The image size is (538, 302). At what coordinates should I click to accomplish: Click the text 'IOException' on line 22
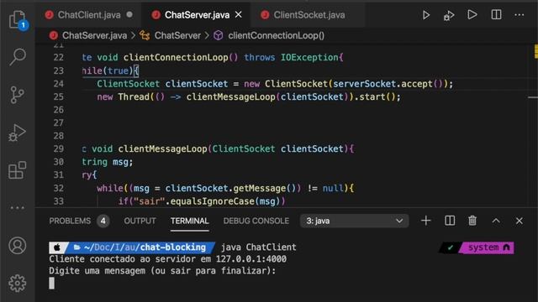pos(309,58)
